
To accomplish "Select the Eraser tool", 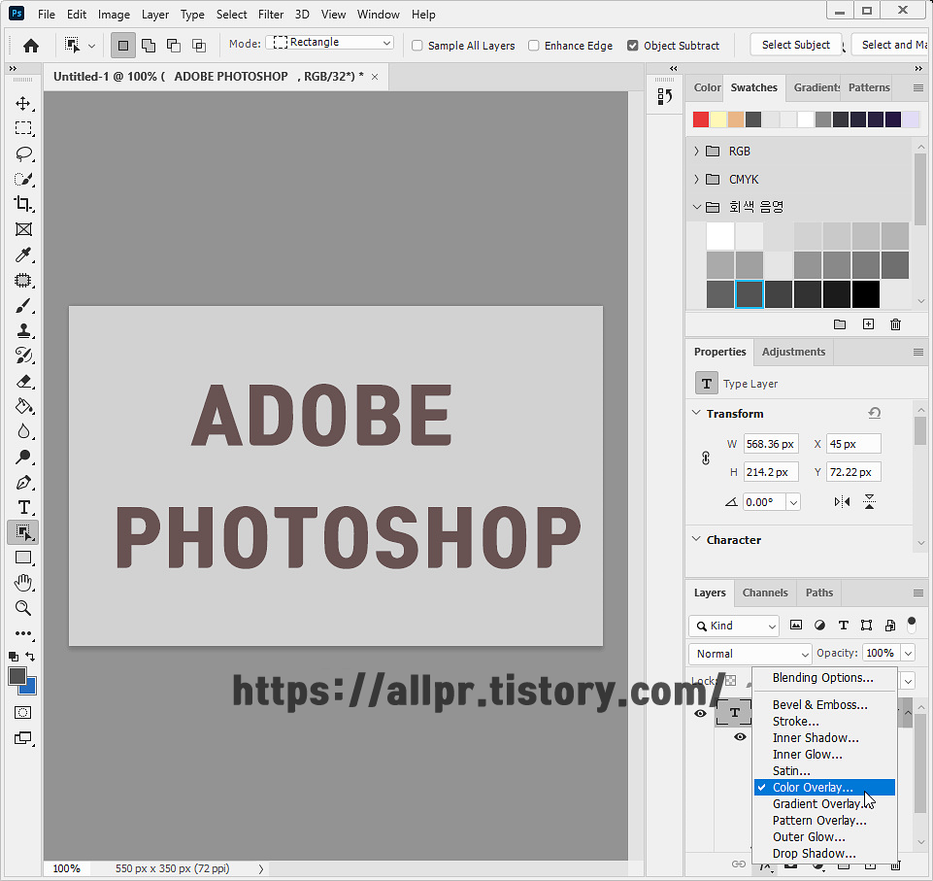I will click(23, 381).
